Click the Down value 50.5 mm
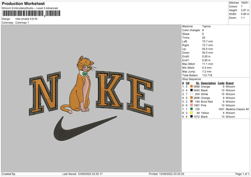 click(207, 53)
